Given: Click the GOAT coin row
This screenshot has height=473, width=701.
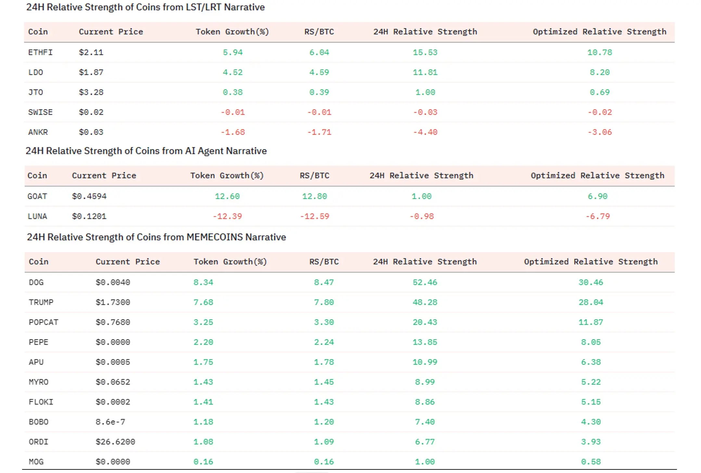Looking at the screenshot, I should pos(37,196).
